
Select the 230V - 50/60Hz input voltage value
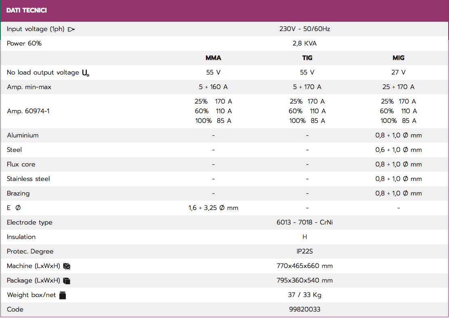305,29
